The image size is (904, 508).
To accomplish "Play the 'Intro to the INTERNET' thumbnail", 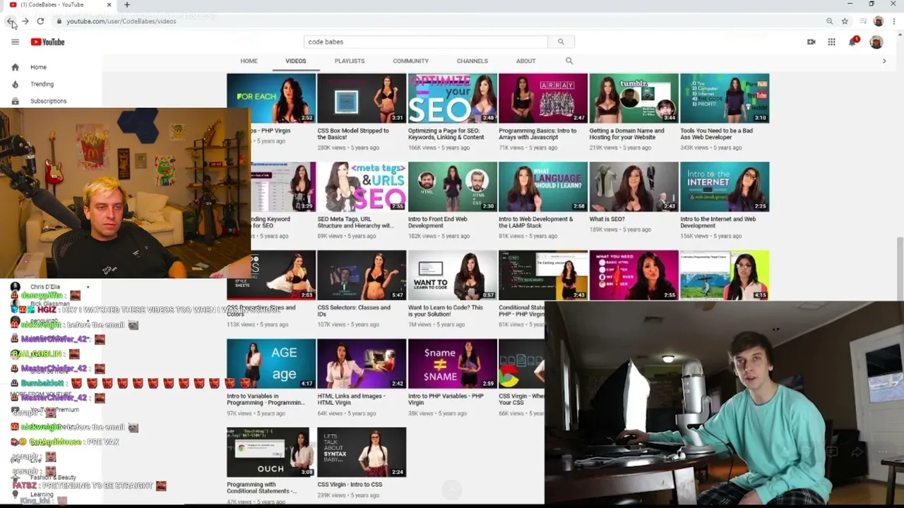I will click(x=725, y=187).
